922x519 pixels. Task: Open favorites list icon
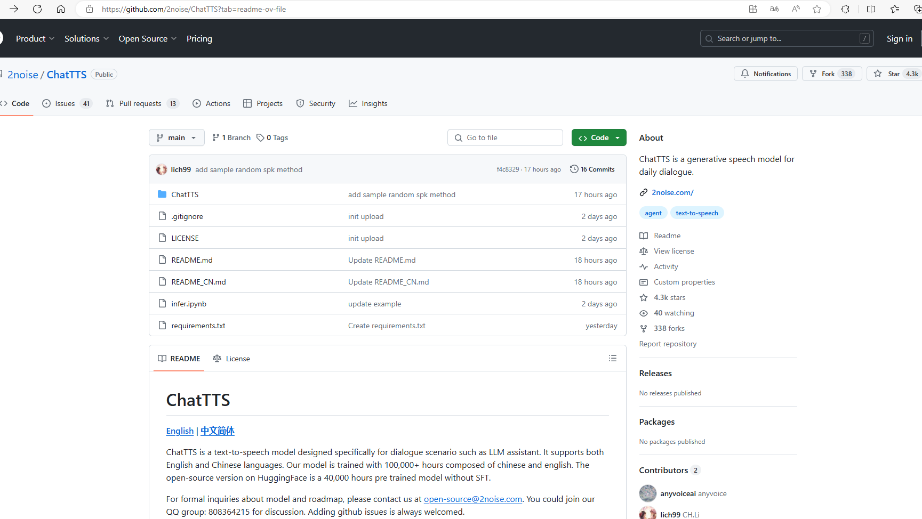coord(895,9)
